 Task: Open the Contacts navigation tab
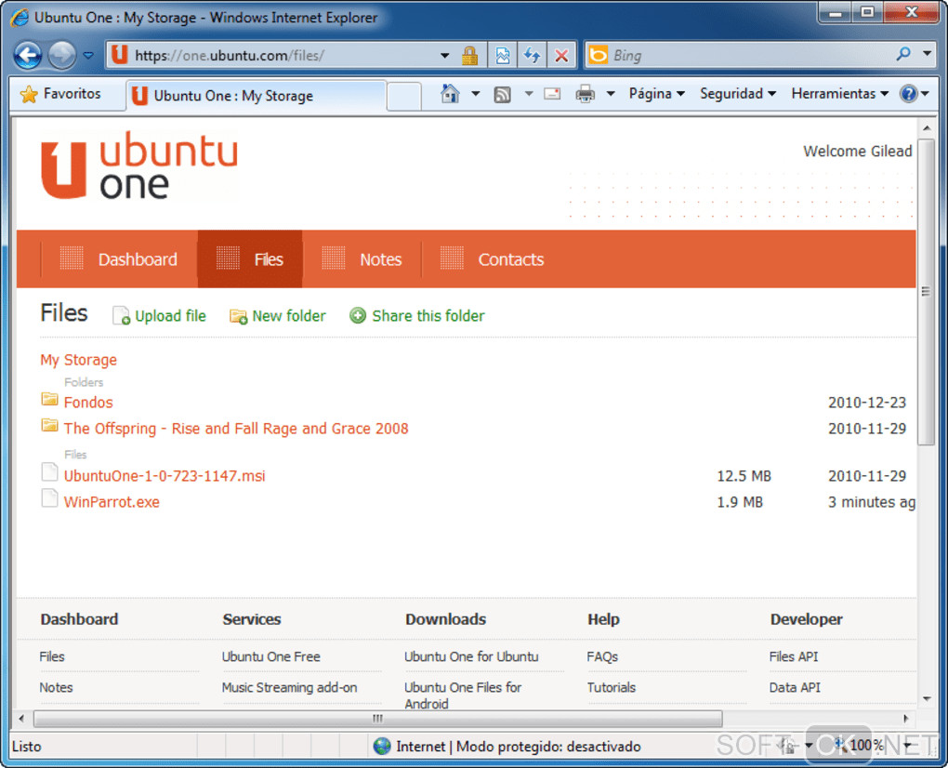point(492,259)
